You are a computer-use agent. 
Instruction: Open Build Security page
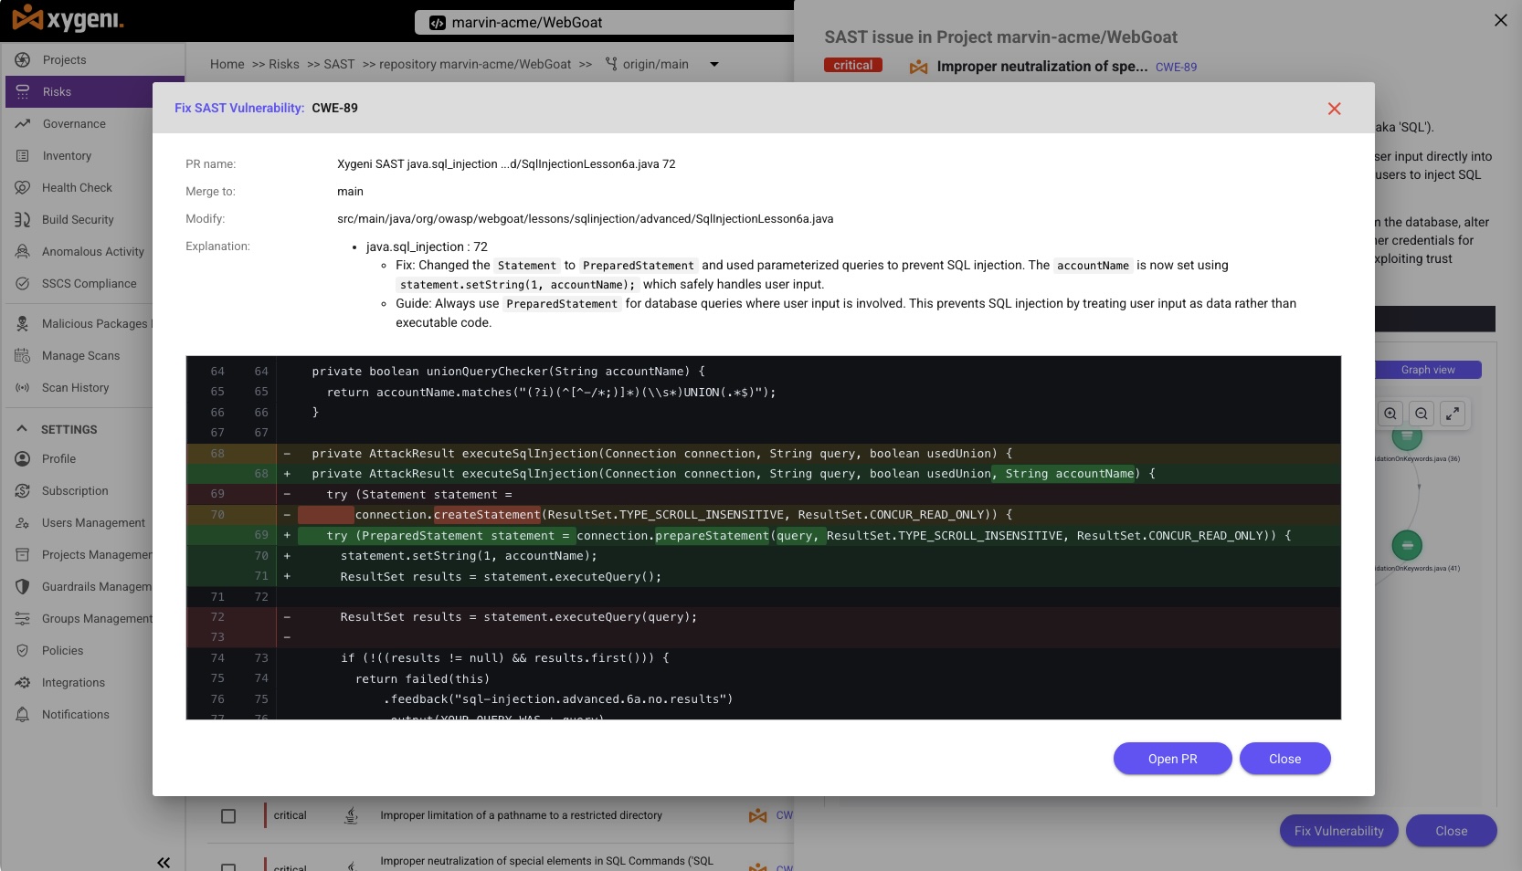[78, 220]
